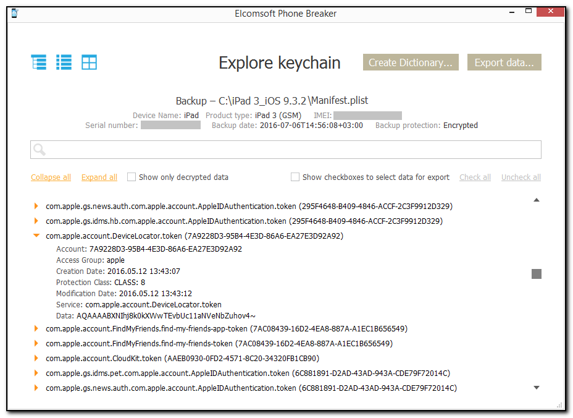Collapse the com.apple.account.DeviceLocator.token entry
The image size is (573, 418).
coord(36,236)
